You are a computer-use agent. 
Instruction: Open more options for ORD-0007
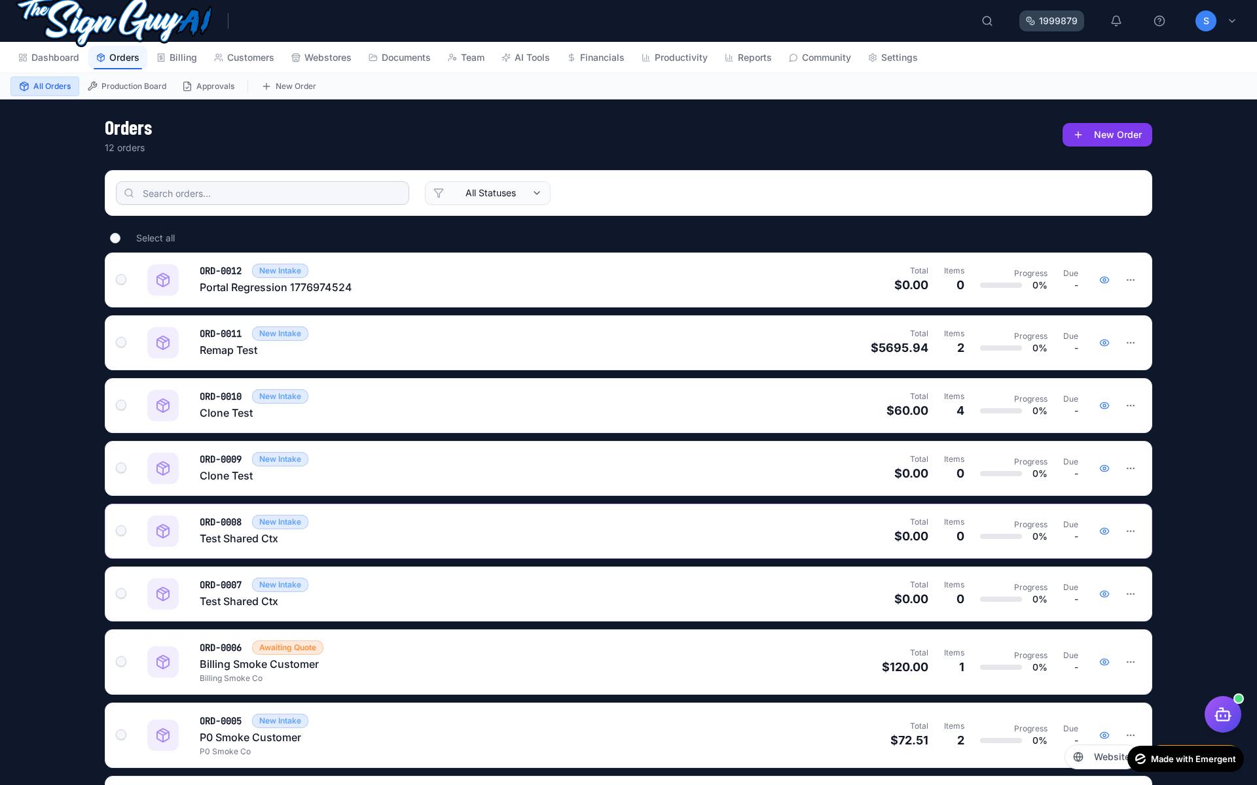pos(1131,594)
